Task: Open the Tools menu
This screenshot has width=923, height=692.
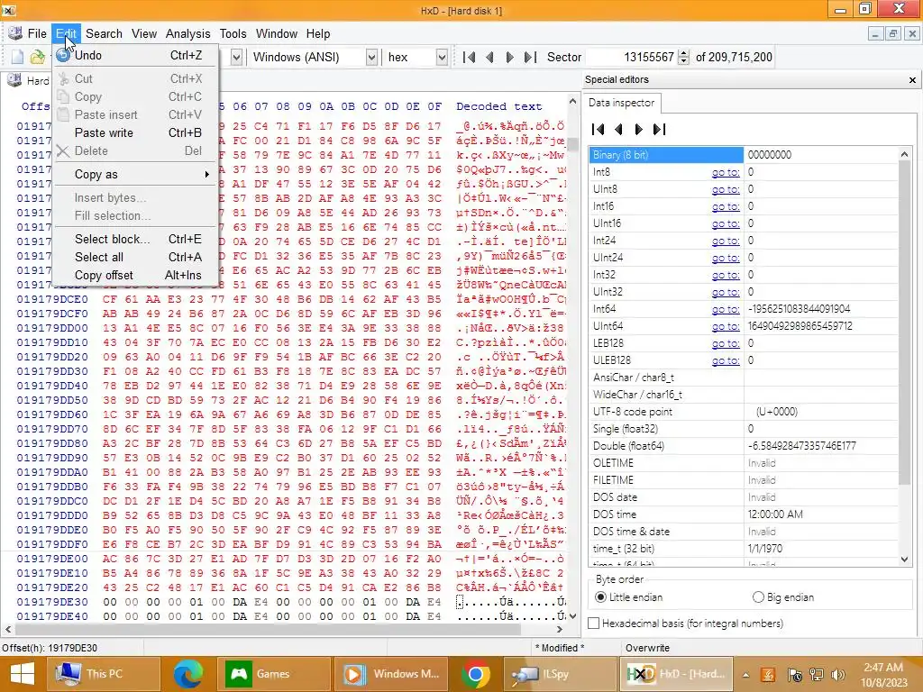Action: click(233, 33)
